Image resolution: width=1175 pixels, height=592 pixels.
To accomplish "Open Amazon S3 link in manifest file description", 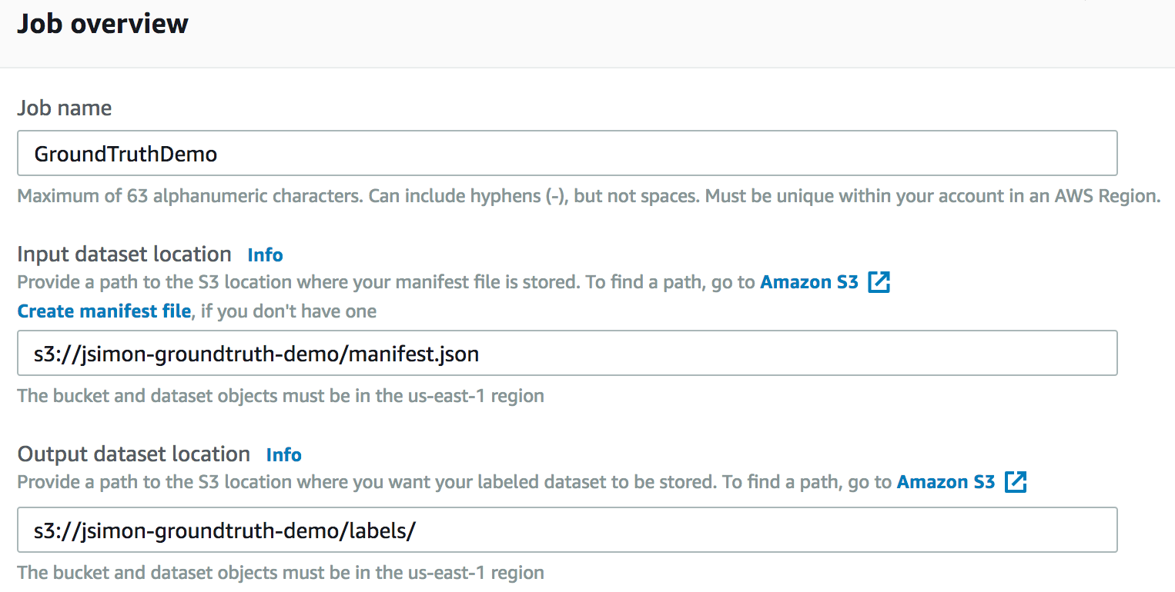I will [808, 282].
